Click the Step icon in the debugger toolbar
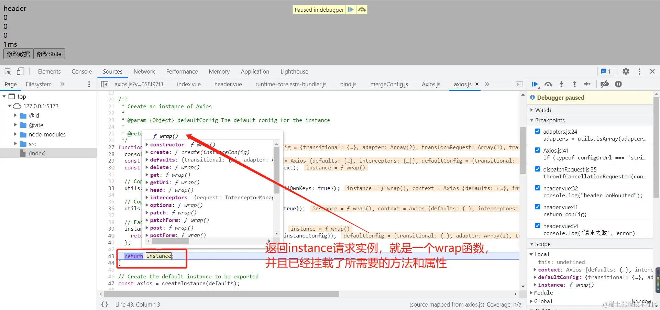Screen dimensions: 660x310 [x=587, y=84]
